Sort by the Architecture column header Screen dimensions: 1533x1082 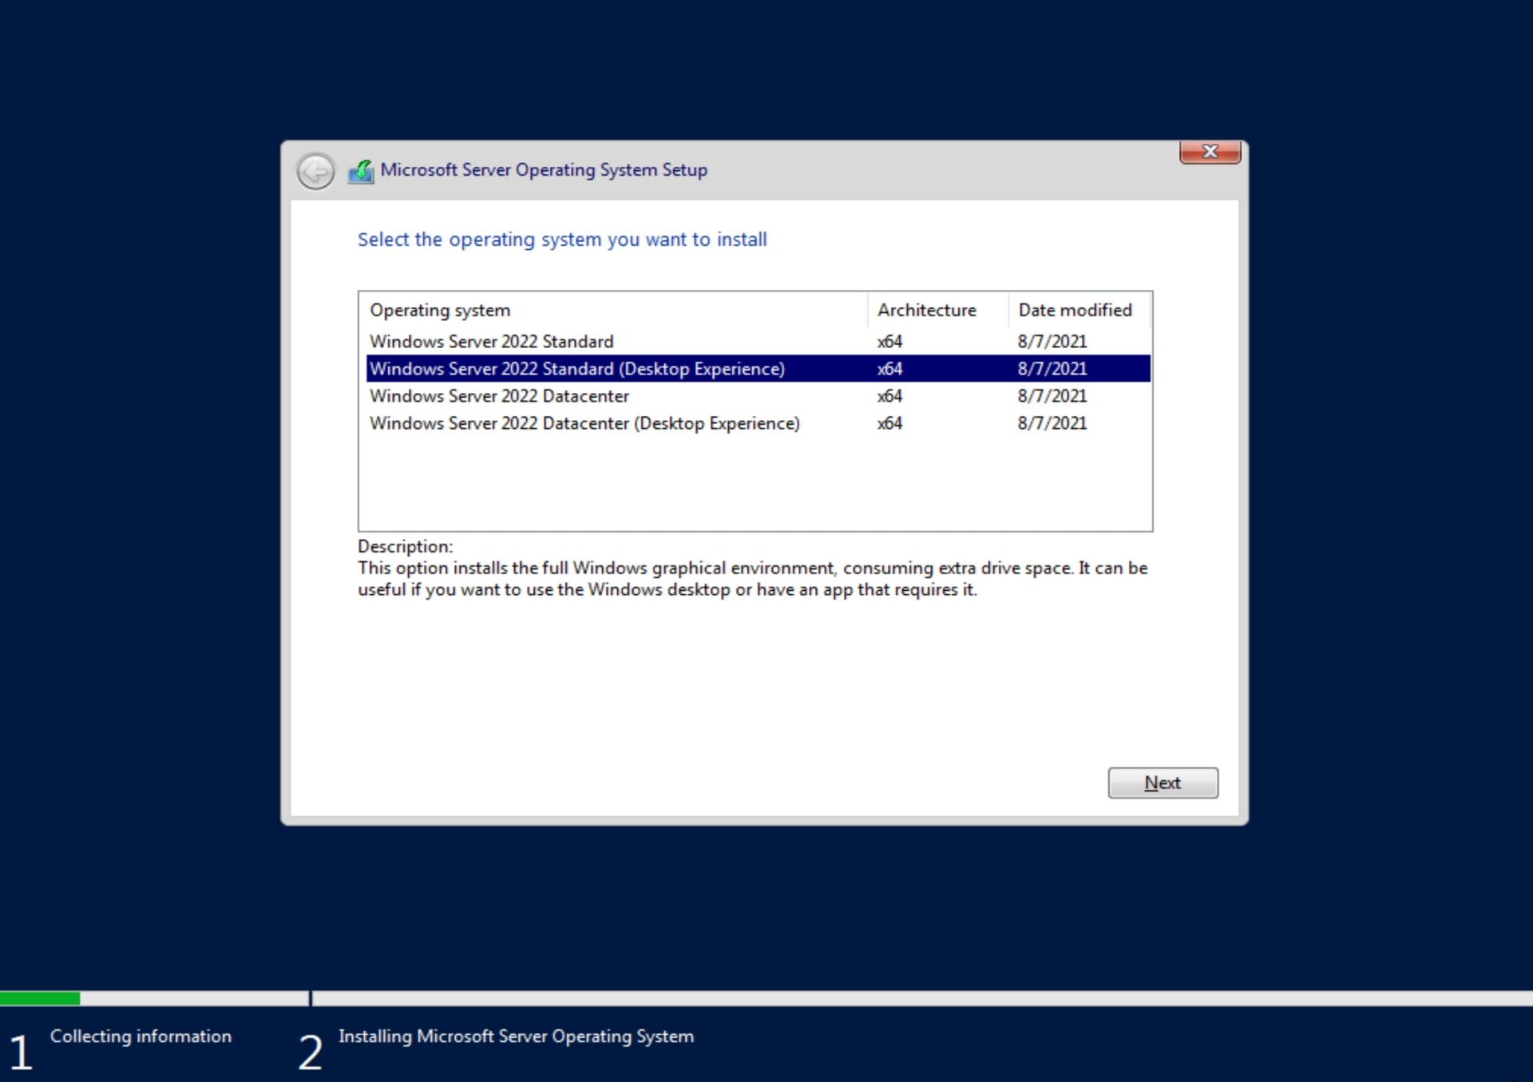926,310
